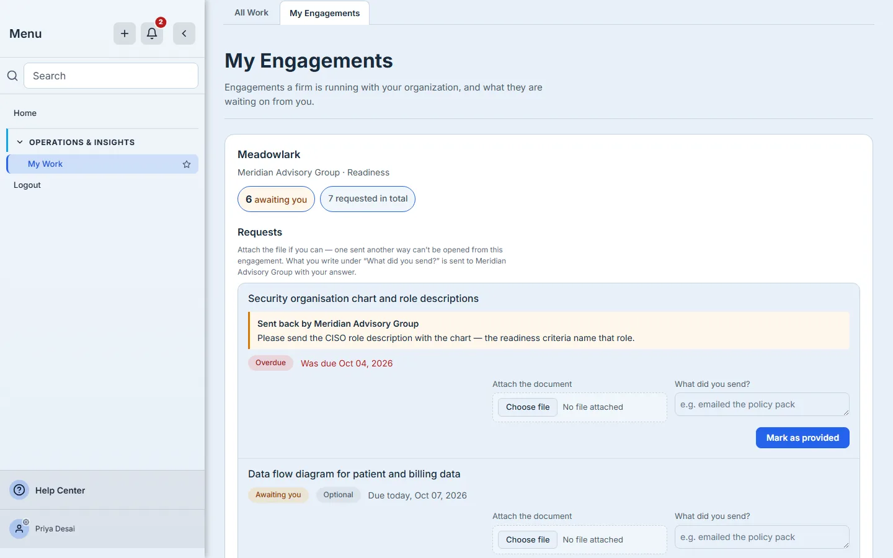Choose file for Data flow diagram request
This screenshot has height=558, width=893.
528,539
